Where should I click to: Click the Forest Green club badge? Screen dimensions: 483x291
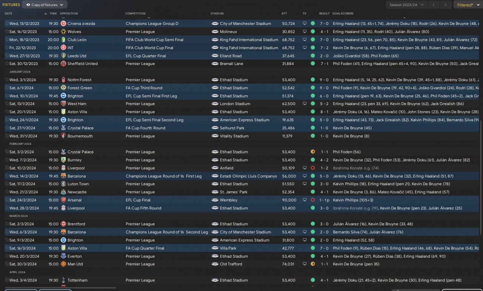(x=63, y=88)
